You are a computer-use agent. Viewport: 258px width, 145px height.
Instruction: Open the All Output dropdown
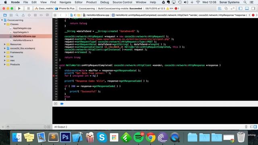[61, 127]
